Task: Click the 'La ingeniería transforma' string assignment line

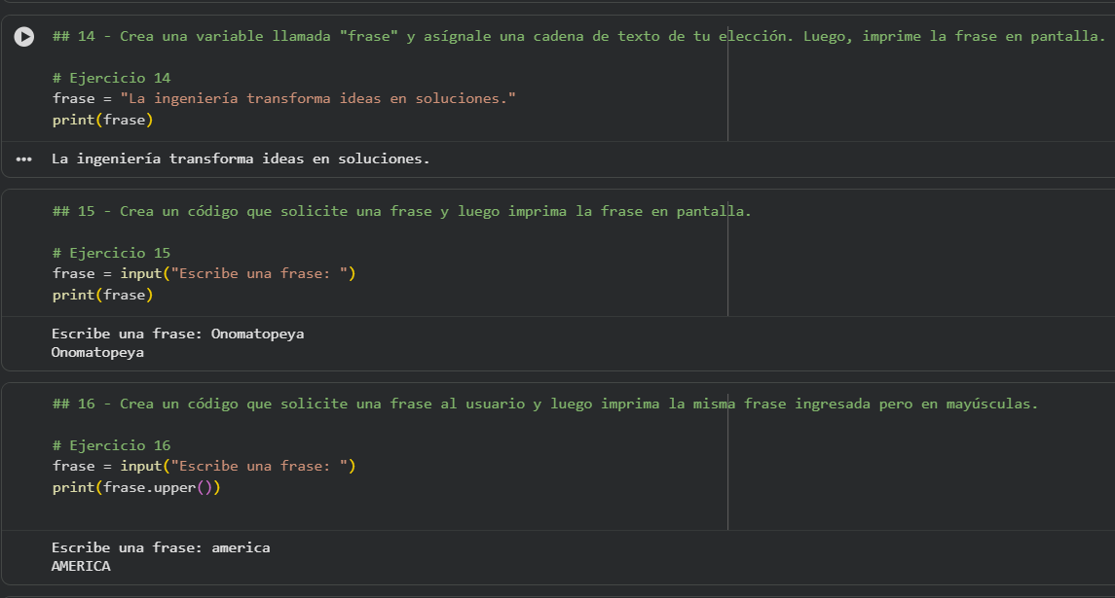Action: coord(284,98)
